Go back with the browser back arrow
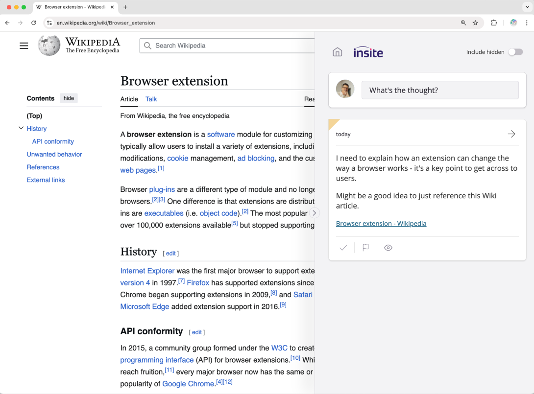The height and width of the screenshot is (394, 534). tap(7, 23)
